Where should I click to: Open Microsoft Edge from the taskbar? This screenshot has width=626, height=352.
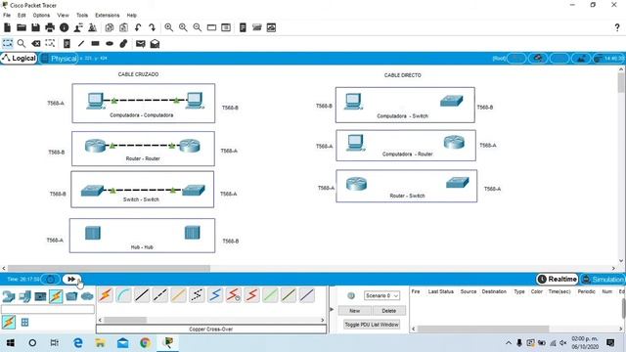pyautogui.click(x=78, y=343)
